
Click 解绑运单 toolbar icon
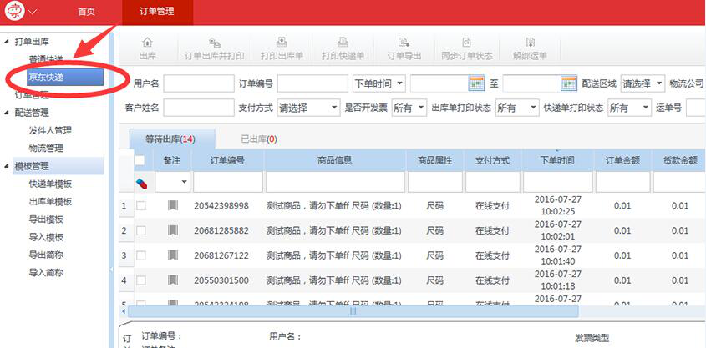click(x=531, y=43)
